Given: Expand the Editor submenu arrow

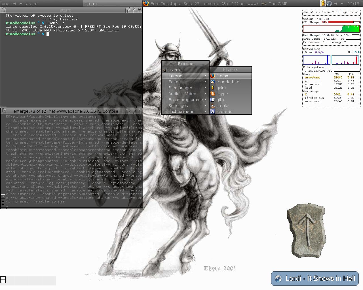Looking at the screenshot, I should [206, 82].
